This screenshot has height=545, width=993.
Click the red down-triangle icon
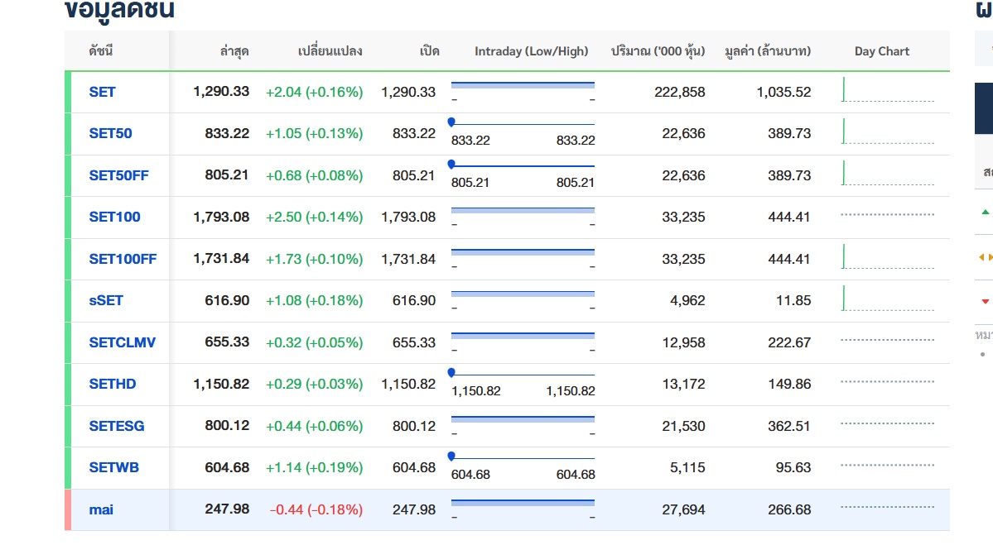point(985,302)
